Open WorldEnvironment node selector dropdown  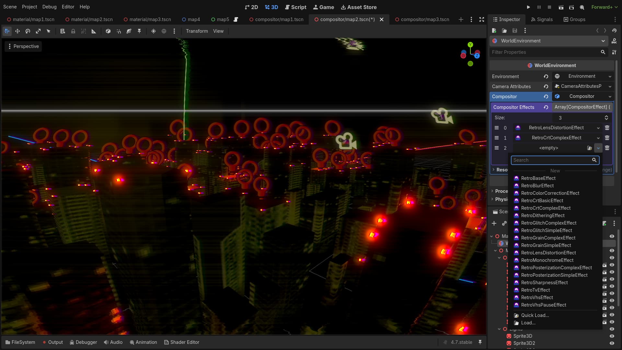coord(548,41)
